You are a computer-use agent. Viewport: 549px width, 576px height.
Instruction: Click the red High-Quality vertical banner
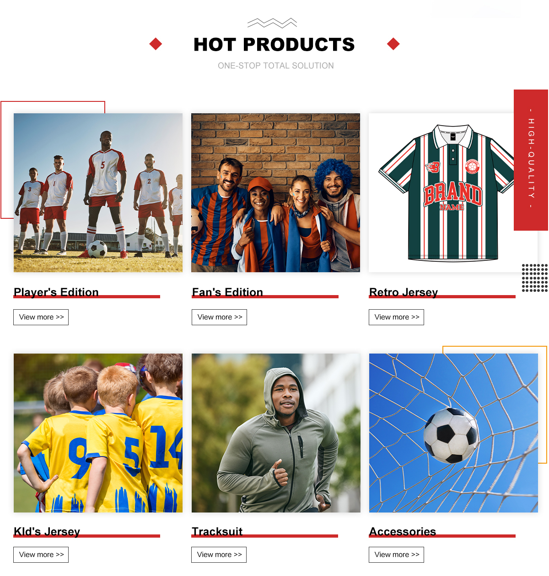(x=531, y=160)
